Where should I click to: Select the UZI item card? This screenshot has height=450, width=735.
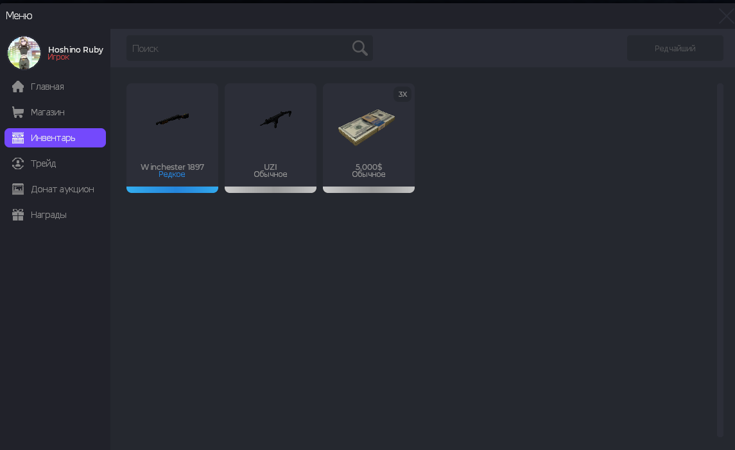pyautogui.click(x=270, y=135)
